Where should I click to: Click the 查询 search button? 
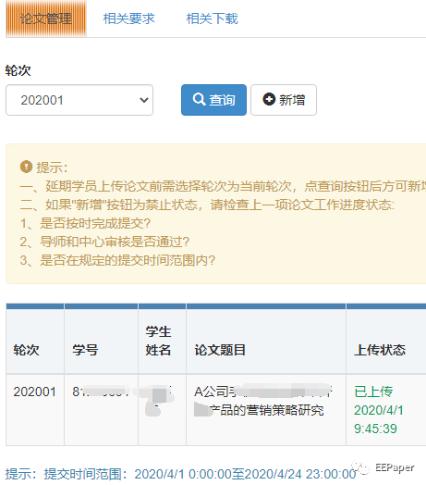point(213,100)
